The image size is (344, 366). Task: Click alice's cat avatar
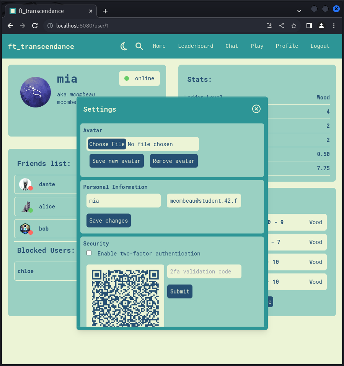[26, 207]
